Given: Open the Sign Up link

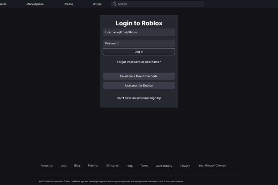Looking at the screenshot, I should (155, 98).
